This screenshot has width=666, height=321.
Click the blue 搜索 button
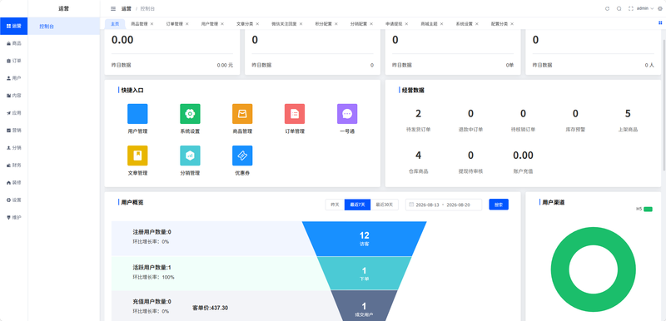pyautogui.click(x=499, y=205)
